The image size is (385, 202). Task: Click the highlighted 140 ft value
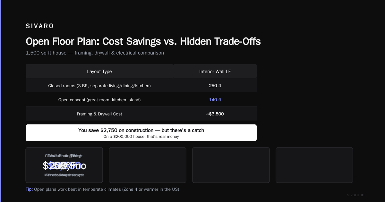pos(215,100)
